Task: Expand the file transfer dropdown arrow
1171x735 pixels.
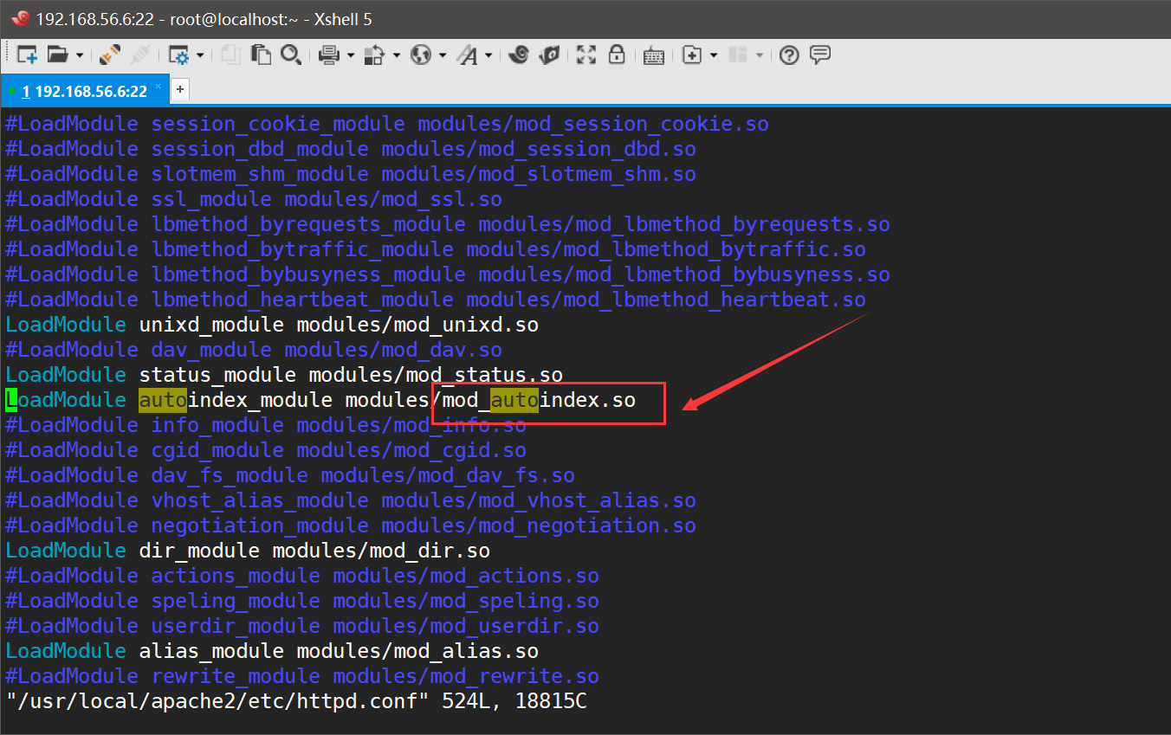Action: click(x=397, y=55)
